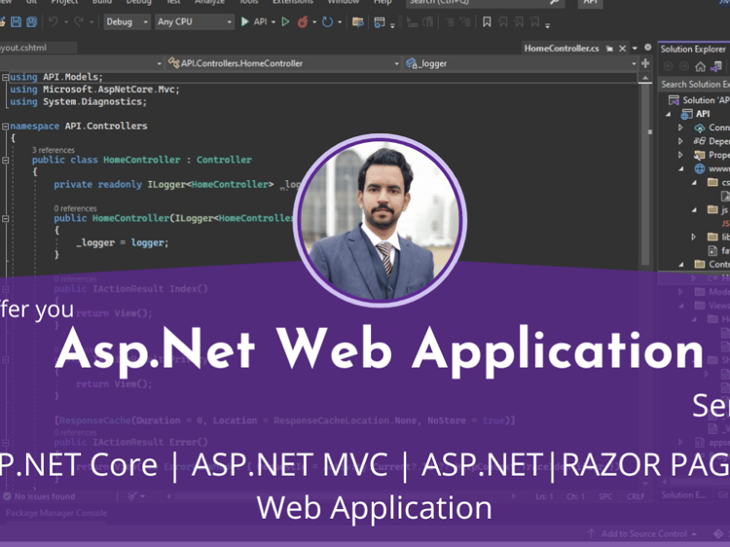Collapse the Controllers folder node
Screen dimensions: 730x547
coord(681,265)
